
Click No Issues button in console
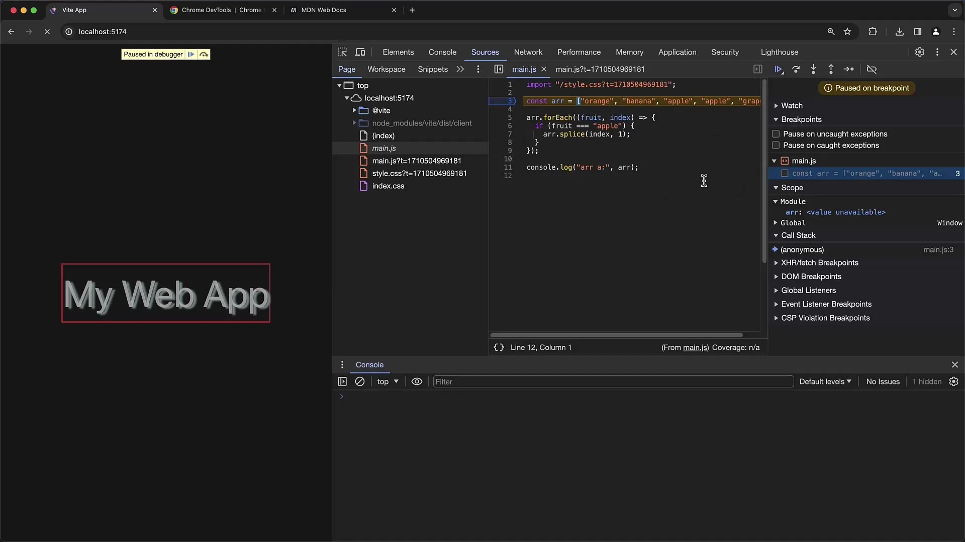tap(883, 381)
